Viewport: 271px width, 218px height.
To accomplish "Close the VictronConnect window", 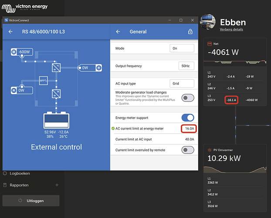I will pos(193,20).
